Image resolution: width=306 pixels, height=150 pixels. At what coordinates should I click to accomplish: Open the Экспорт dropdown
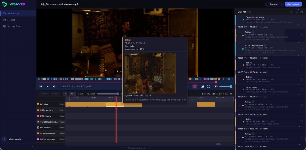(x=274, y=4)
